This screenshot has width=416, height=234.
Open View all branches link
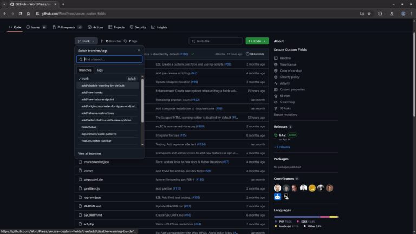point(90,154)
